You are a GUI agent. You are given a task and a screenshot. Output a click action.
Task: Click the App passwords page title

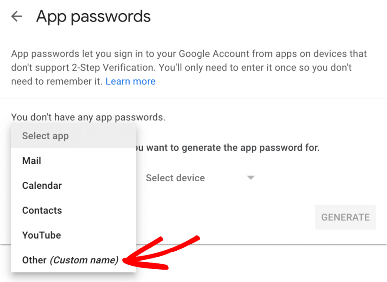[93, 16]
